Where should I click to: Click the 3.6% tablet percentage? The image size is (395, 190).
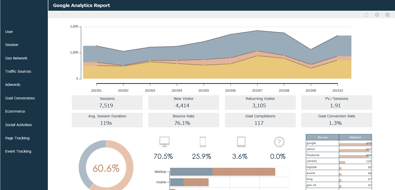pos(240,157)
